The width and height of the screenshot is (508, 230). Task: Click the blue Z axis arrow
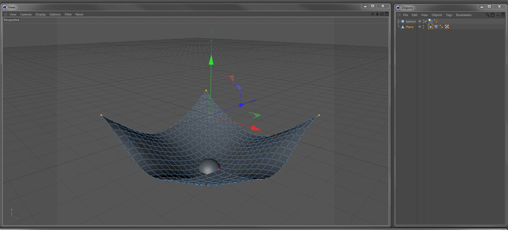pyautogui.click(x=241, y=105)
